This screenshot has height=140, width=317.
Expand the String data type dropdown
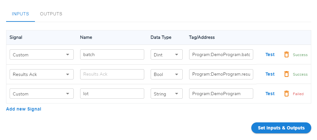[167, 94]
